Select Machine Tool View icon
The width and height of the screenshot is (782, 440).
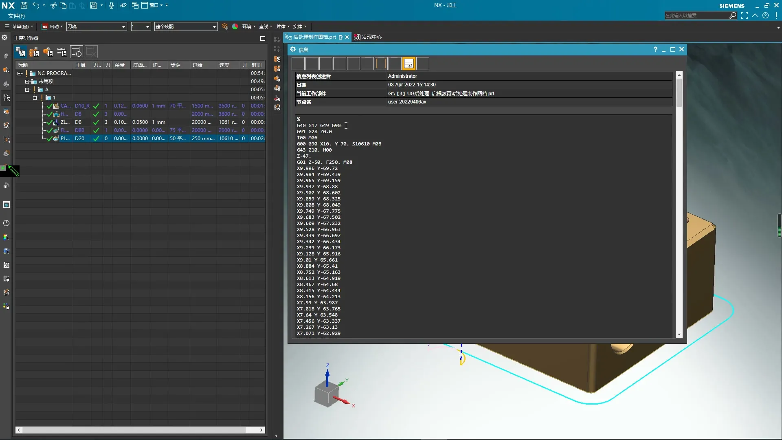(x=34, y=52)
